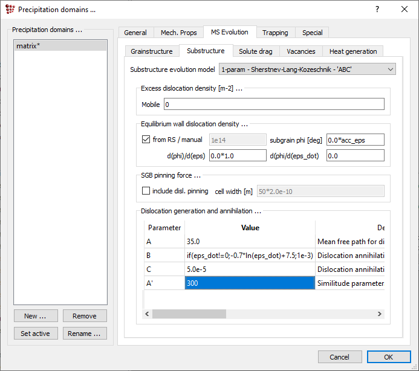Select matrix* in precipitation domains list
The image size is (419, 371).
59,45
